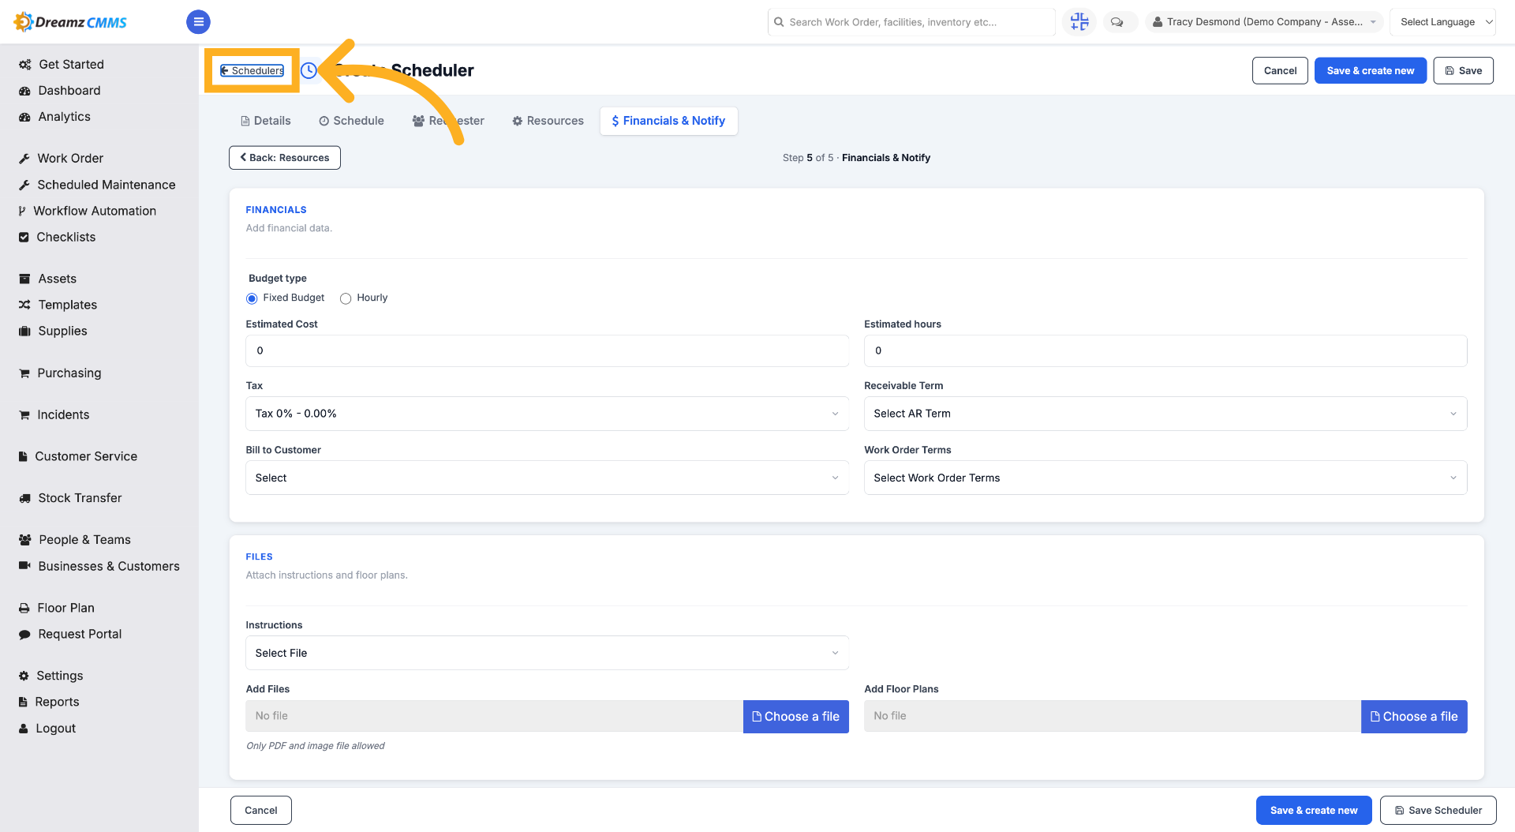1515x832 pixels.
Task: Click the QR scan icon in header
Action: (x=1079, y=22)
